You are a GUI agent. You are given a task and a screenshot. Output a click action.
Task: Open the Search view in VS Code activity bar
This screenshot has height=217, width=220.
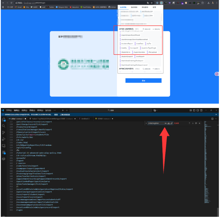tap(4, 126)
